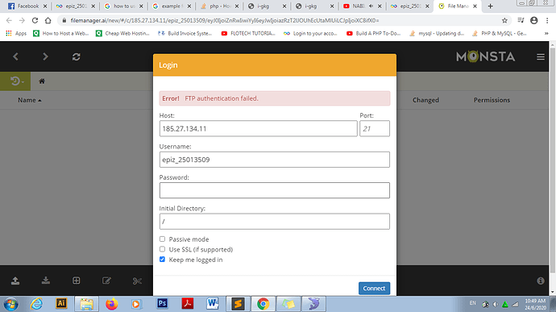Refresh the Monsta file listing
The width and height of the screenshot is (556, 312).
click(77, 56)
